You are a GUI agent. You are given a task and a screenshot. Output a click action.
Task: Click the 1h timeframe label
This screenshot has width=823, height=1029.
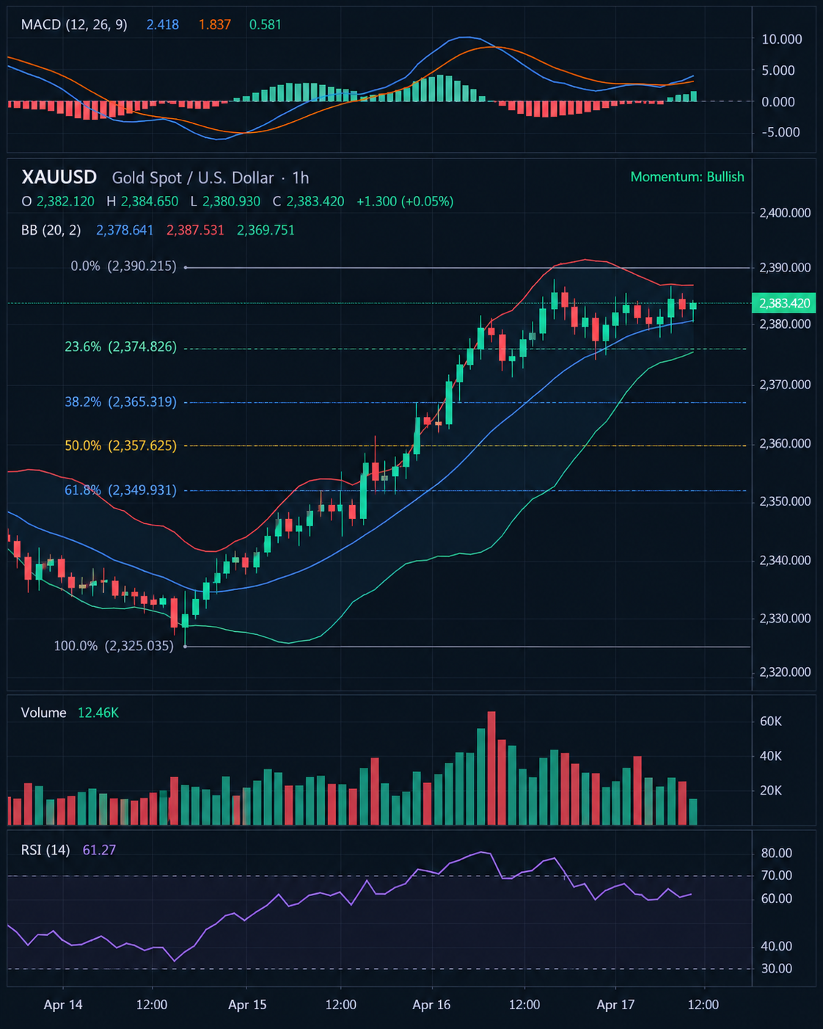[x=300, y=178]
